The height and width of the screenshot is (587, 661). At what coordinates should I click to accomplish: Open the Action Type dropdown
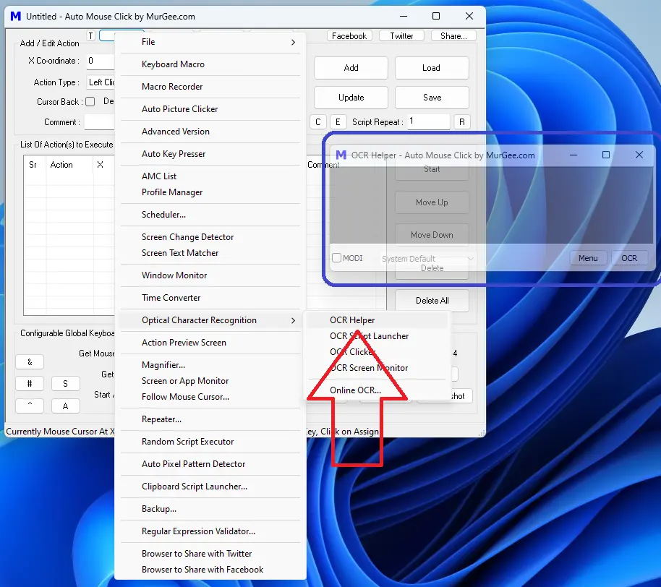click(x=101, y=82)
